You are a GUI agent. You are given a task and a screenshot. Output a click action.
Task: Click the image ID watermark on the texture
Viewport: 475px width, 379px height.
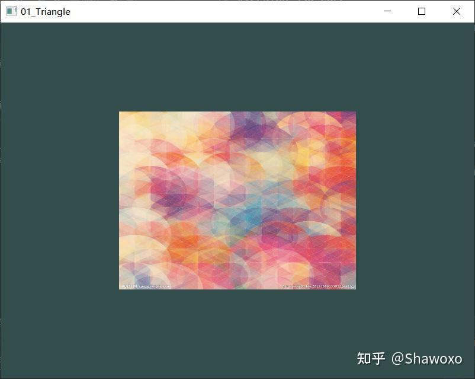[320, 285]
